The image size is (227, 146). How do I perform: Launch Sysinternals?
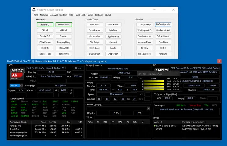click(113, 36)
